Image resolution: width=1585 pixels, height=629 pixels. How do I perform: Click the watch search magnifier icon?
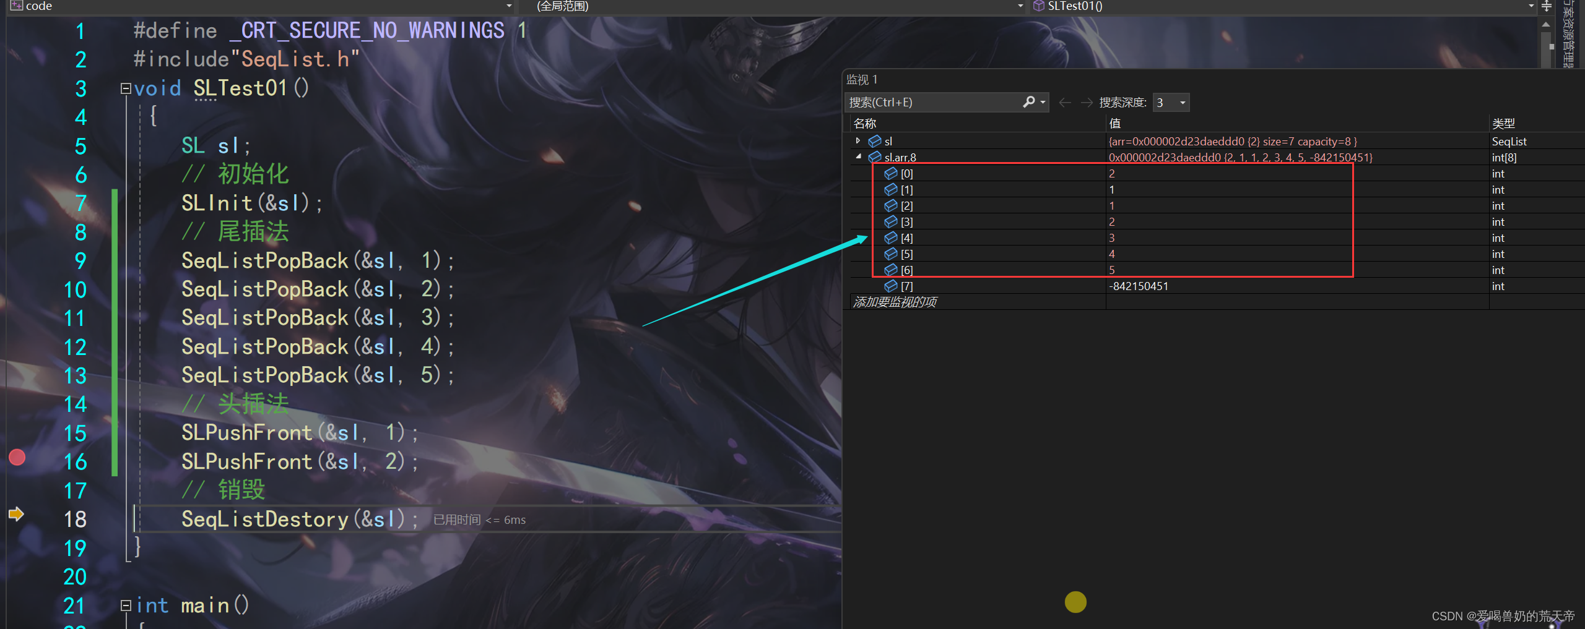pos(1029,102)
